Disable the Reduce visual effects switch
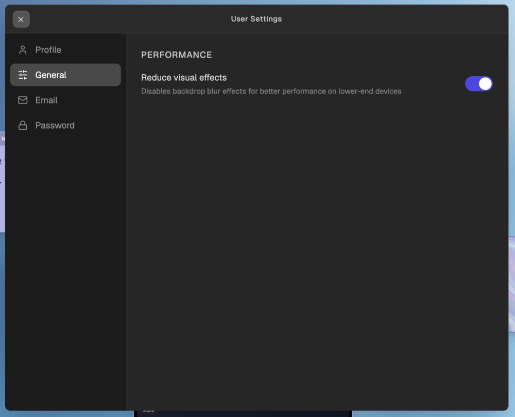Image resolution: width=515 pixels, height=417 pixels. click(x=478, y=84)
